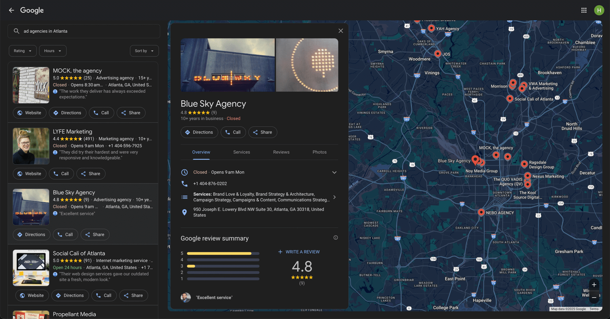The image size is (610, 319).
Task: Select the Nexus Marketing map pin
Action: pyautogui.click(x=528, y=175)
